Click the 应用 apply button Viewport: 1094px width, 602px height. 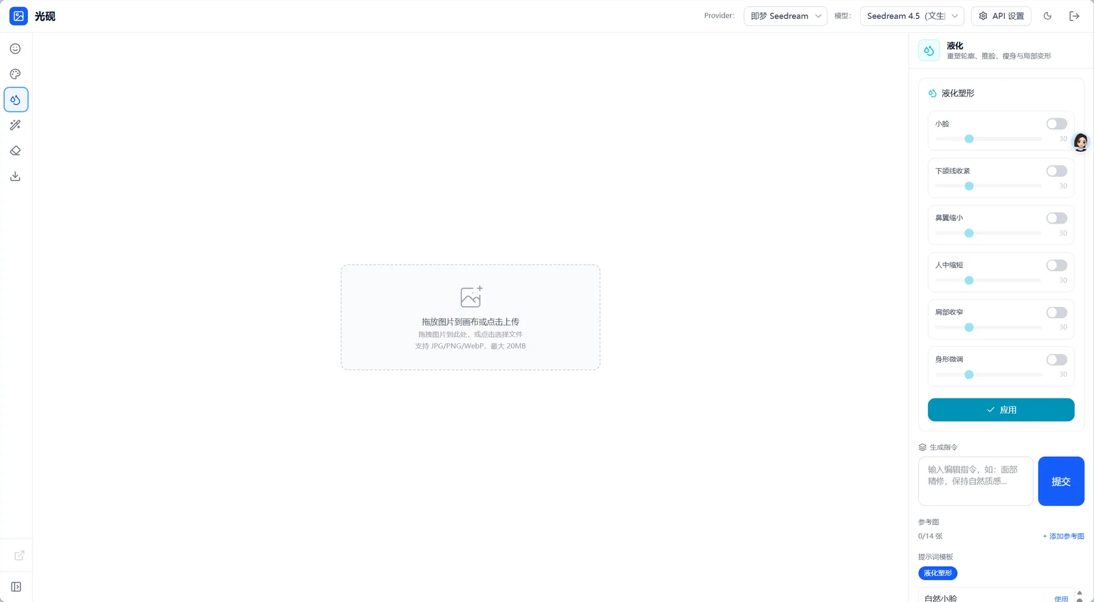(1001, 409)
